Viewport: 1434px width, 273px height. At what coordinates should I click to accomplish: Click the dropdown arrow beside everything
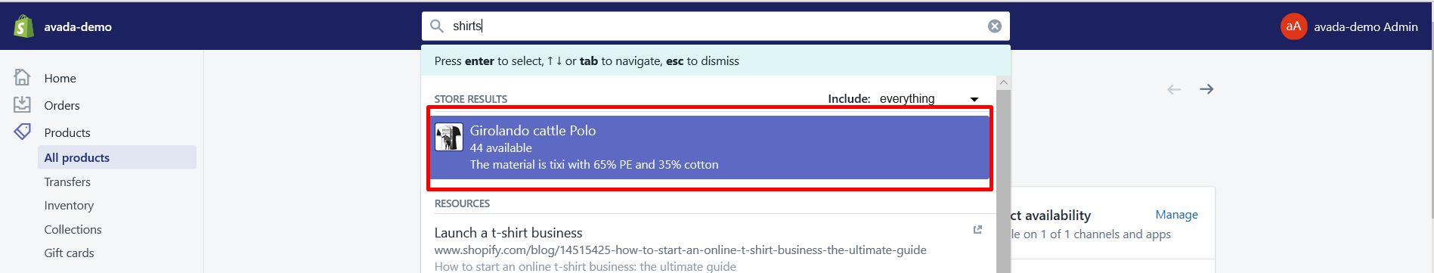click(x=974, y=100)
